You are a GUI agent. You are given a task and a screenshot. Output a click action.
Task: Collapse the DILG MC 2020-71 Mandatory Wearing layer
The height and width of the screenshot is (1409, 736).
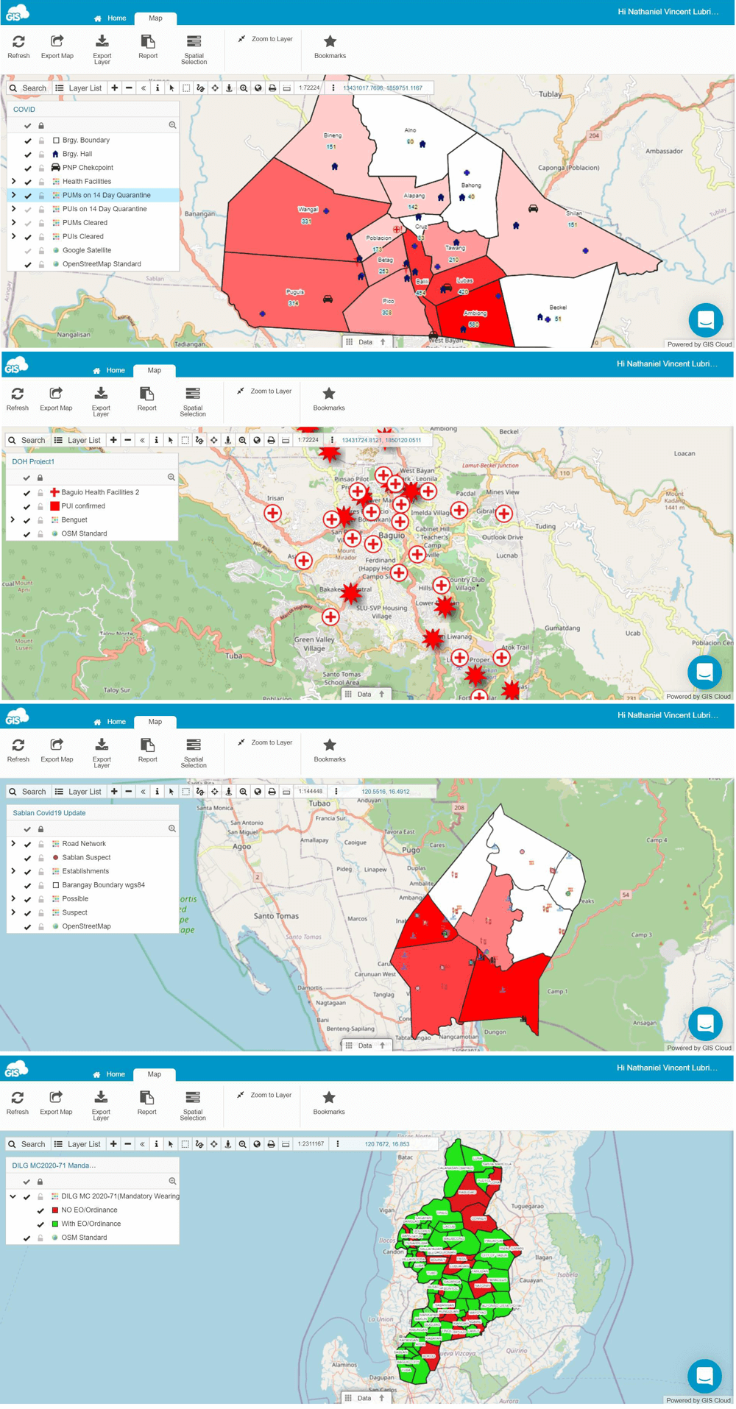tap(13, 1196)
